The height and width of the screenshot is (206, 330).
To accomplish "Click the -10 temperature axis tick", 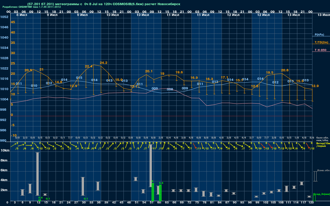I will [x=14, y=135].
